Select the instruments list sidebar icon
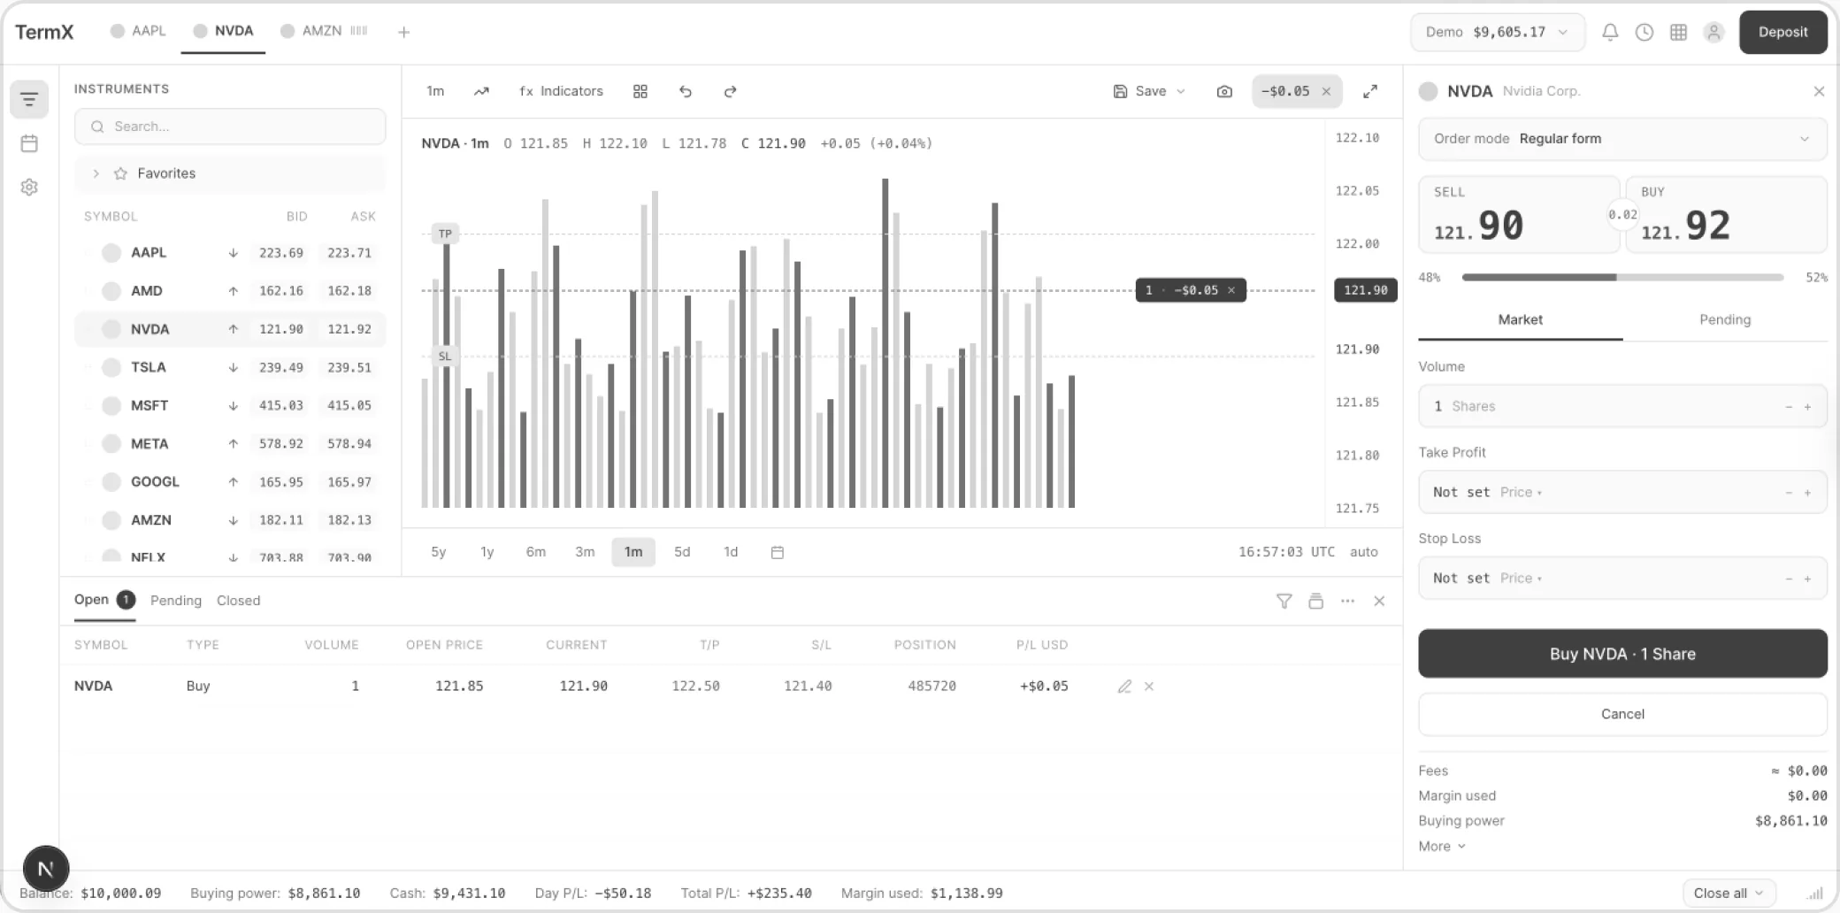 pyautogui.click(x=29, y=99)
